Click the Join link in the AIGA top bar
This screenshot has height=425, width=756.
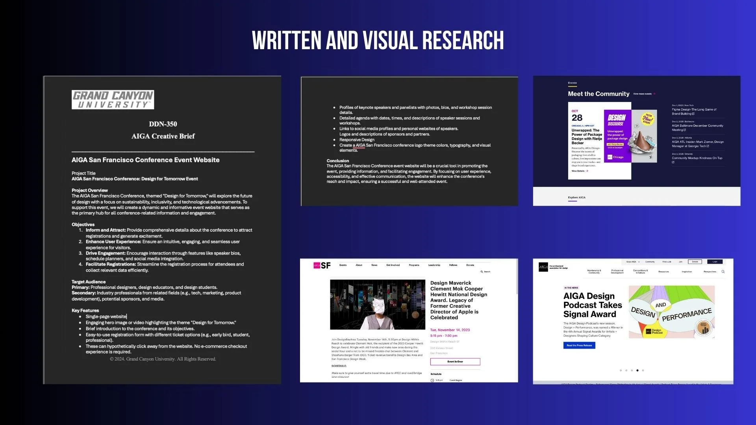(x=680, y=262)
